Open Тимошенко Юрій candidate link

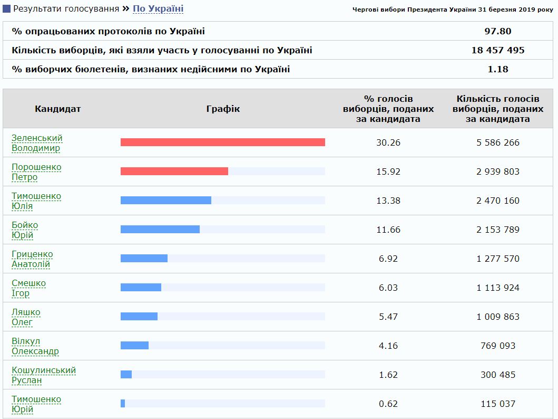[36, 404]
